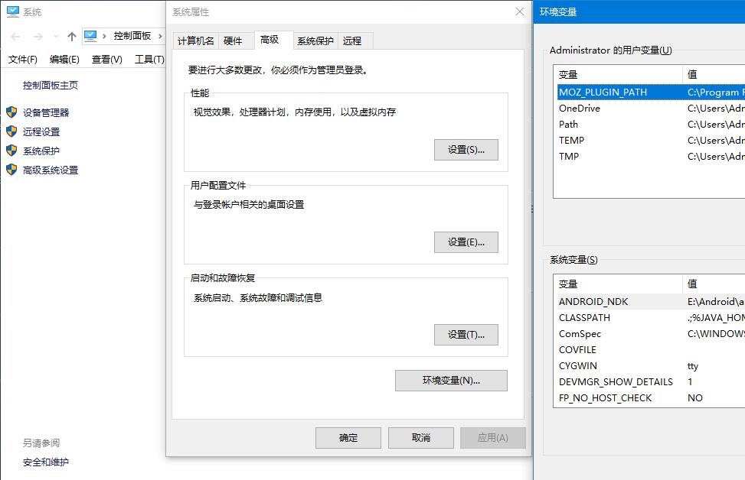Screen dimensions: 745x480
Task: Click the shield icon beside 高级系统设置
Action: [11, 170]
